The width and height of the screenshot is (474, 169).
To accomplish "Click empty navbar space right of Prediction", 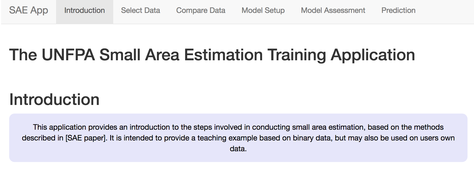I will (445, 11).
